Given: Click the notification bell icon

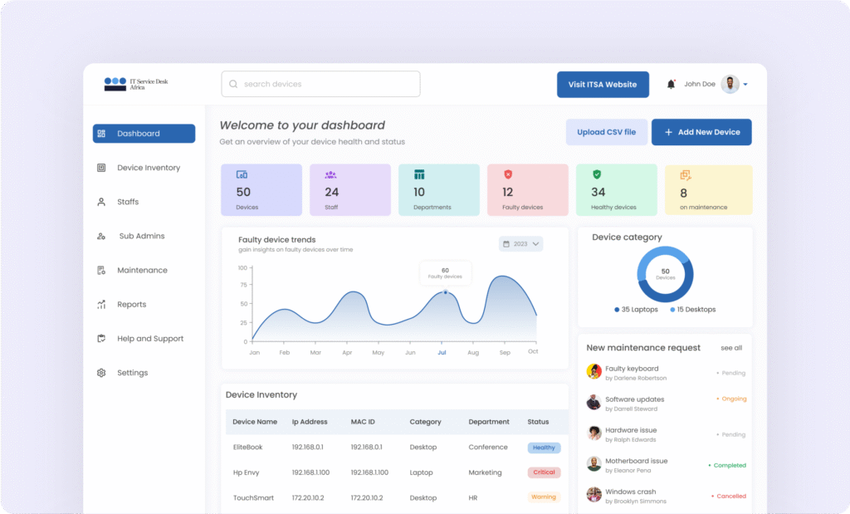Looking at the screenshot, I should coord(671,85).
